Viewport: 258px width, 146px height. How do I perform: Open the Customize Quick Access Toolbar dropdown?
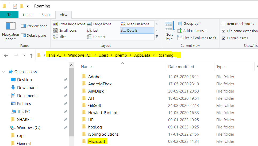click(x=28, y=6)
